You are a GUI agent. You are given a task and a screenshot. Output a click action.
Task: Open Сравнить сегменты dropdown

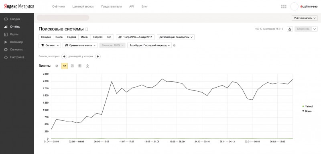pos(80,45)
